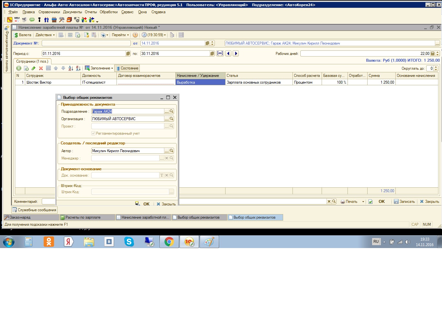The image size is (442, 312).
Task: Switch to the Заказ-наряд window tab
Action: coord(31,217)
